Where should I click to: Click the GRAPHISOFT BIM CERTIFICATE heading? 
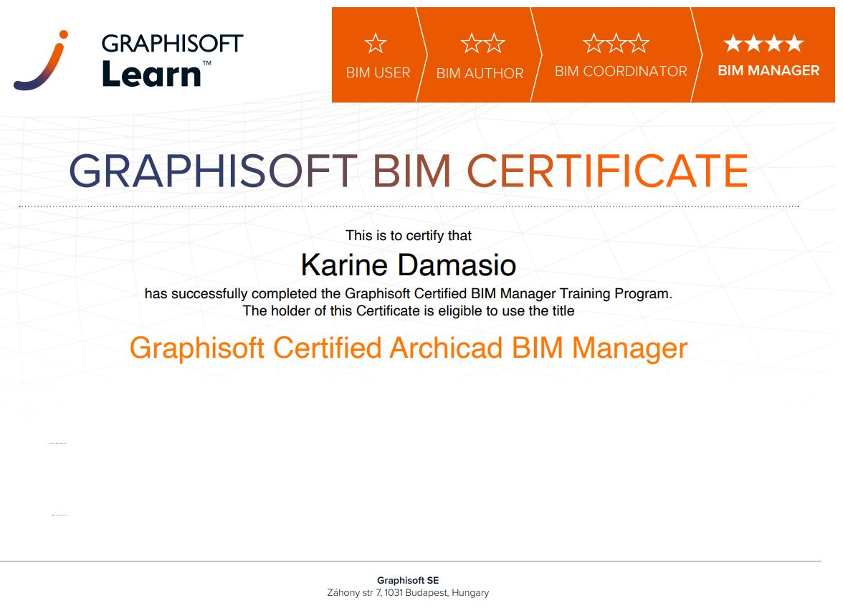point(409,171)
